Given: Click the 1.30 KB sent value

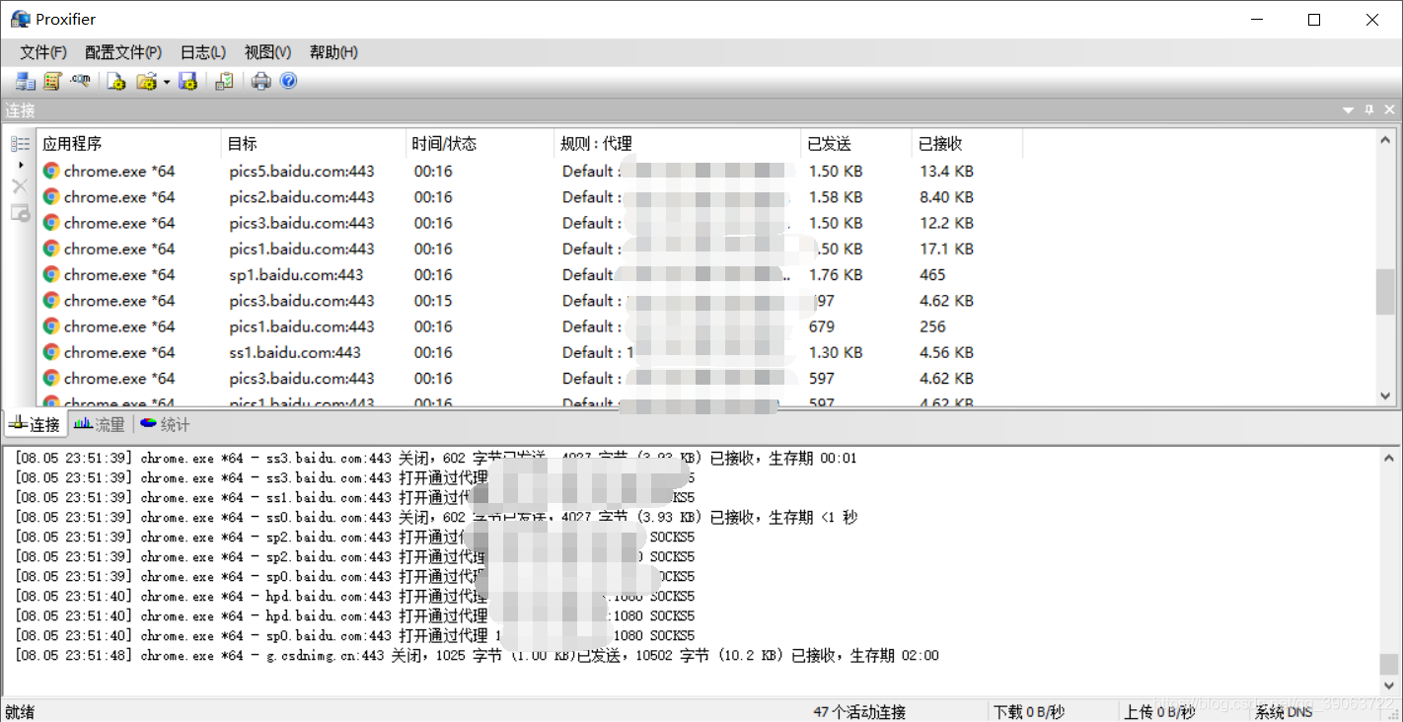Looking at the screenshot, I should 836,352.
